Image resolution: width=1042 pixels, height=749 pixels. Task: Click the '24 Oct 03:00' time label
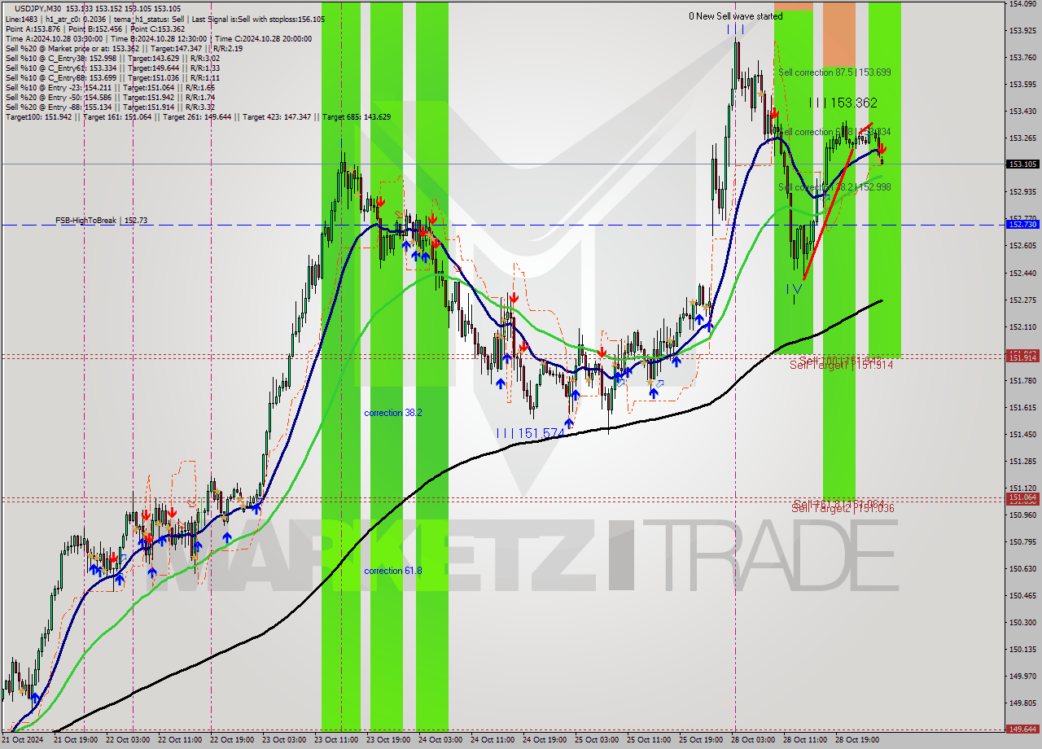click(440, 740)
